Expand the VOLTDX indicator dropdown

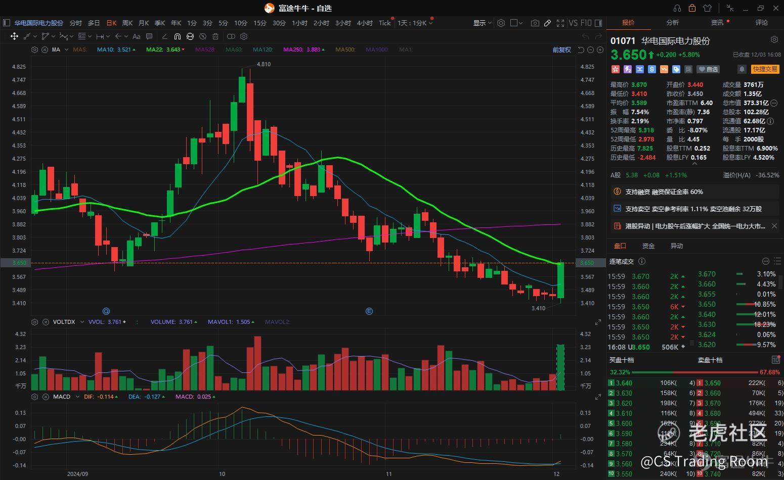click(x=81, y=322)
